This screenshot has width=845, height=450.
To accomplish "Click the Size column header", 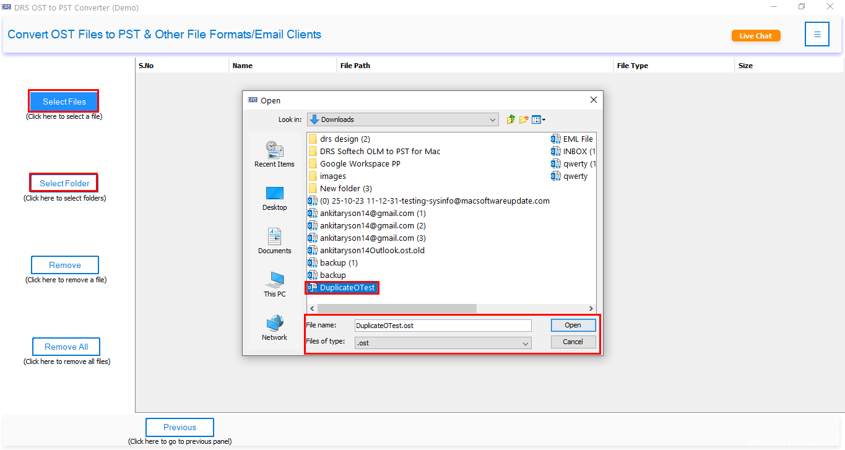I will pyautogui.click(x=789, y=66).
